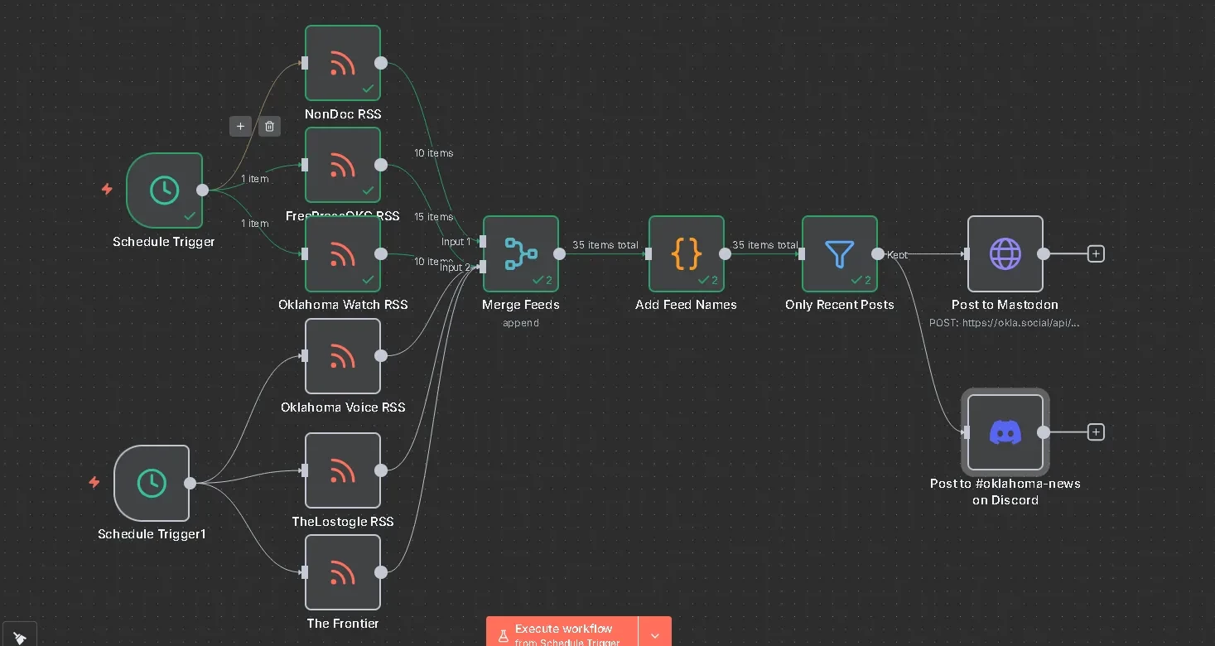The width and height of the screenshot is (1215, 646).
Task: Click the pointer icon in bottom-left corner
Action: tap(20, 636)
